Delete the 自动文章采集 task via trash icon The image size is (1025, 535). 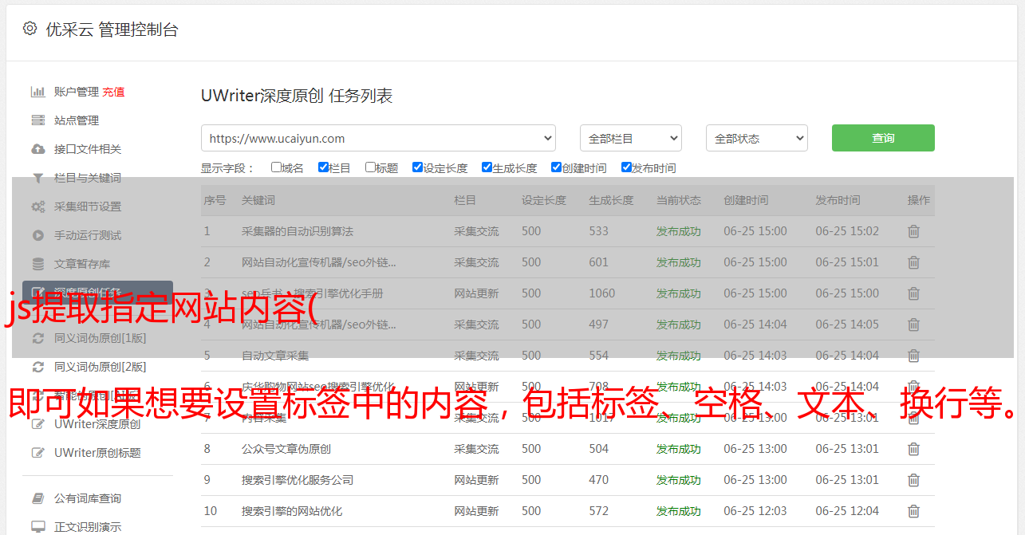[913, 356]
